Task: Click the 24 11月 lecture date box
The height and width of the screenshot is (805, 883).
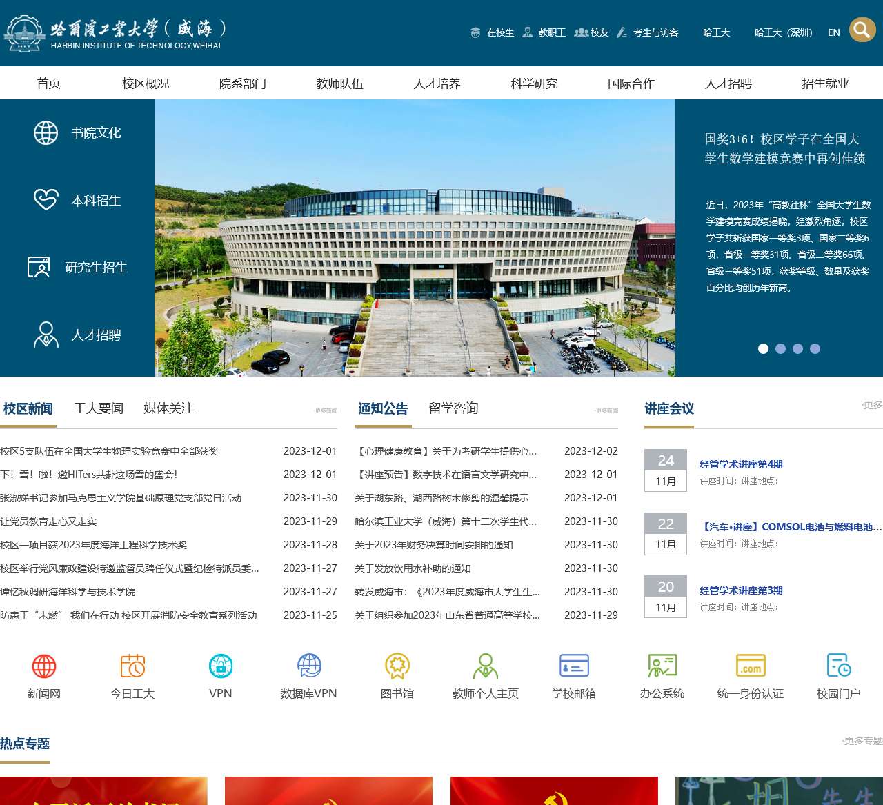Action: [x=666, y=470]
